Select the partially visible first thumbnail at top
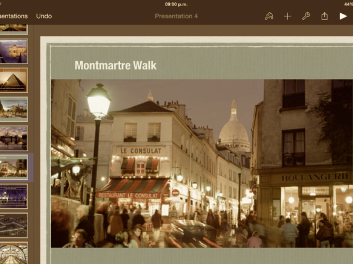 coord(14,29)
